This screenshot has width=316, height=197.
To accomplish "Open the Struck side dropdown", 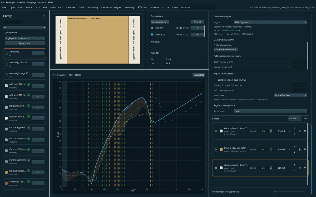I will pyautogui.click(x=290, y=95).
